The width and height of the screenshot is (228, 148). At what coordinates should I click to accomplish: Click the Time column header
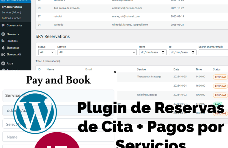click(199, 69)
